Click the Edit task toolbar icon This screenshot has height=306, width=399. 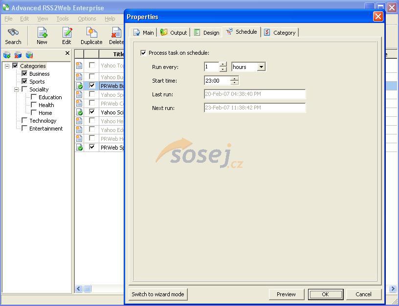67,32
